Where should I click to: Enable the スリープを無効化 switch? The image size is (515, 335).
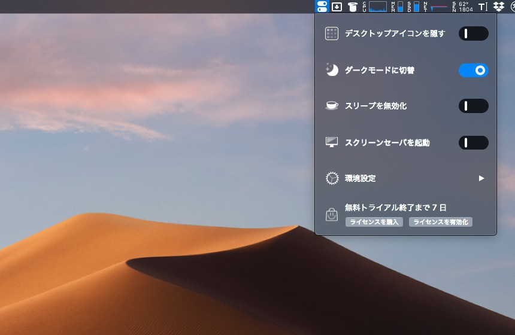[x=473, y=106]
